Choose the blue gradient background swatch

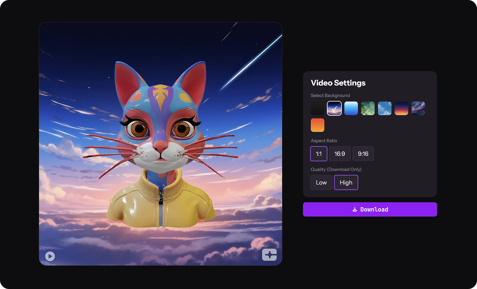click(351, 108)
